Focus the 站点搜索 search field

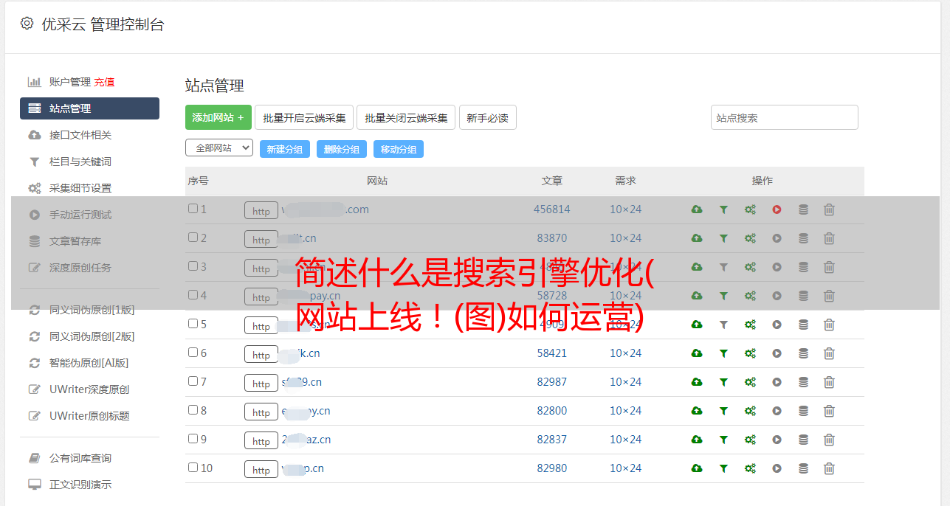pos(785,117)
